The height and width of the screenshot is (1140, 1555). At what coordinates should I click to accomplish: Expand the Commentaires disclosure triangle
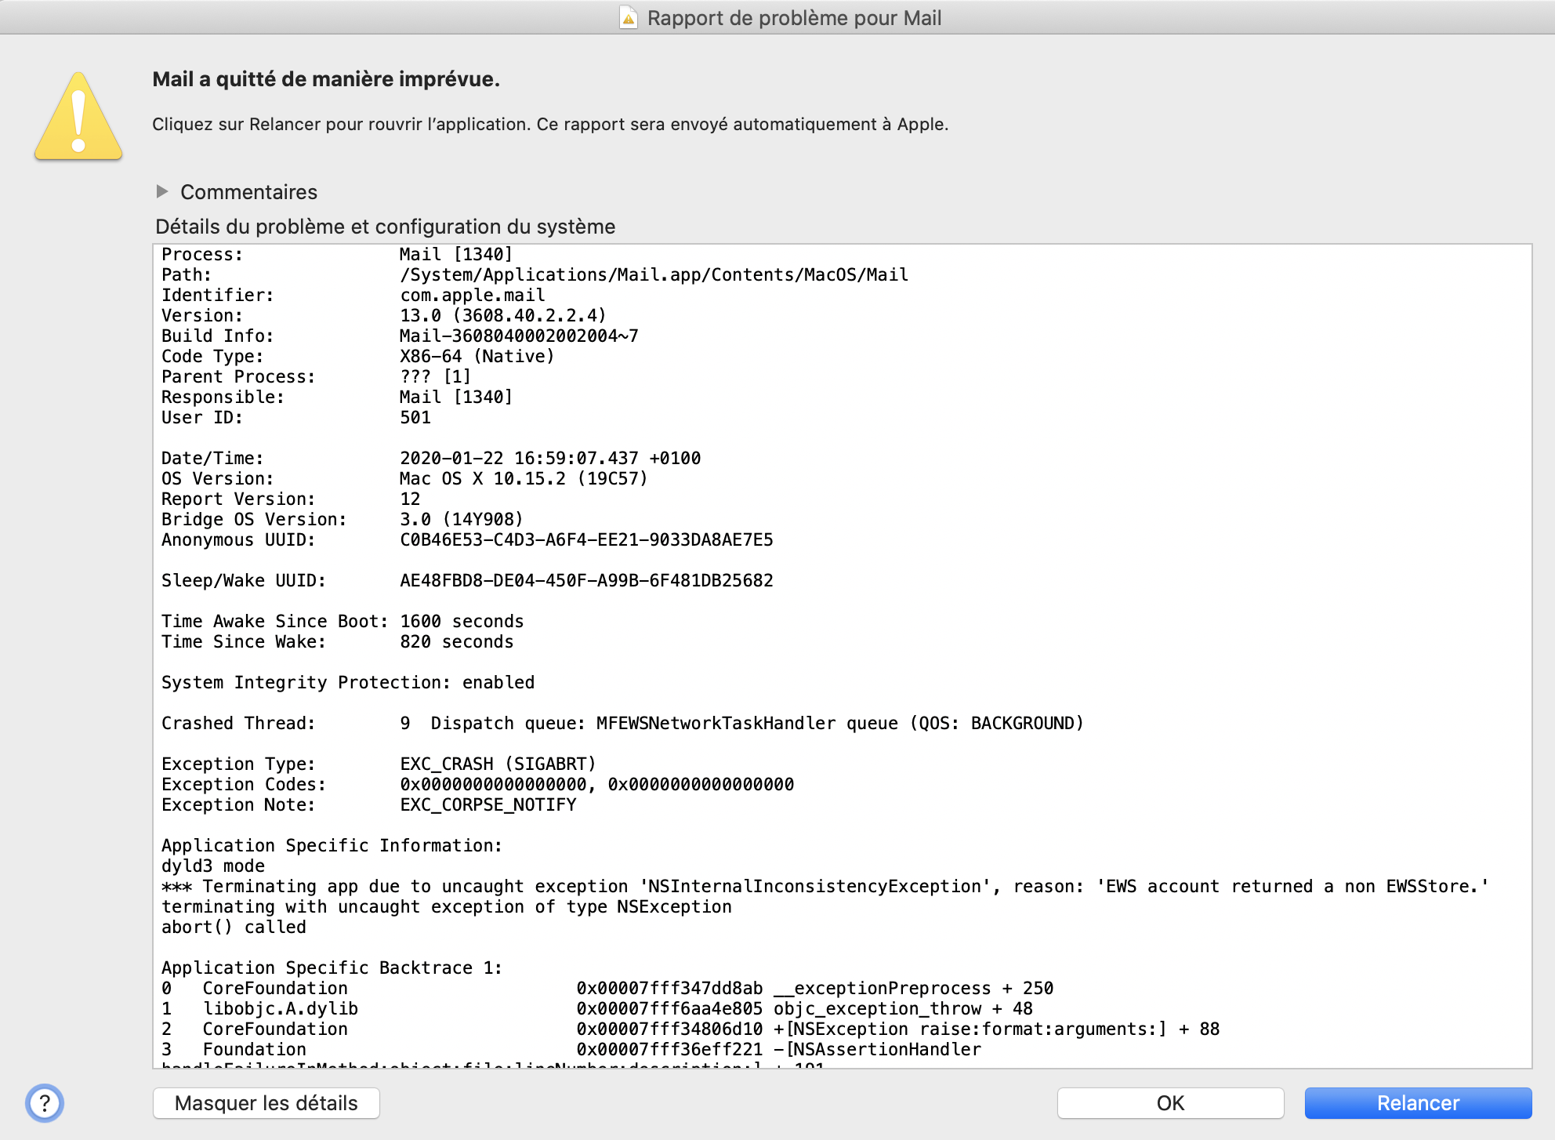point(162,191)
